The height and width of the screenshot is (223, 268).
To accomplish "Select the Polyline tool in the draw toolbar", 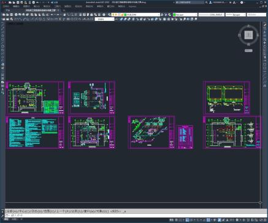I will click(3, 31).
